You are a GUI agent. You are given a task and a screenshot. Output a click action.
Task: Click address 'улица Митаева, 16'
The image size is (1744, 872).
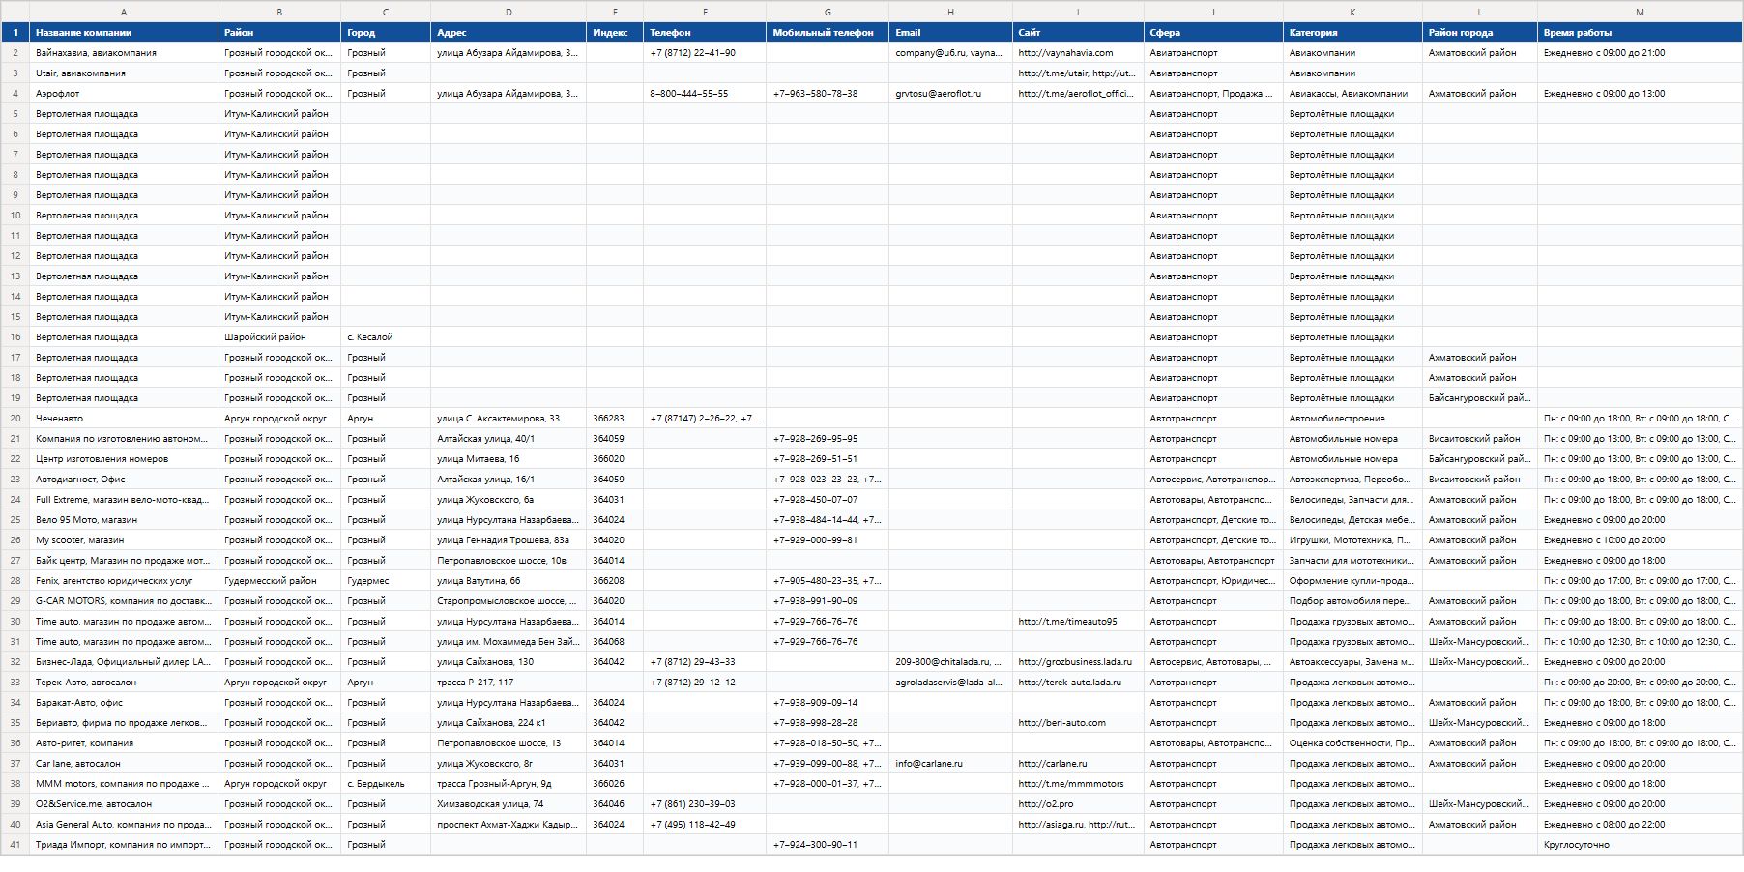pyautogui.click(x=509, y=459)
